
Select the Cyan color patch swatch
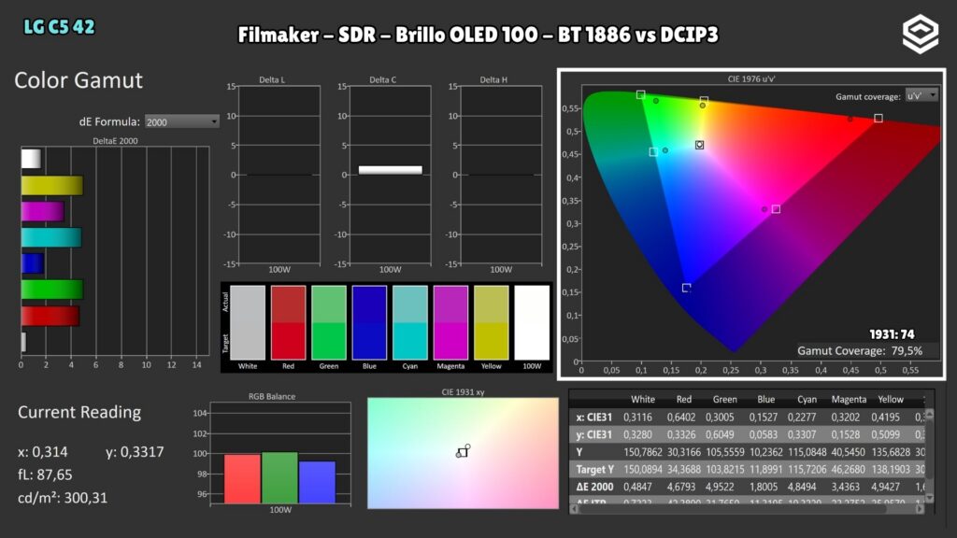[x=410, y=322]
